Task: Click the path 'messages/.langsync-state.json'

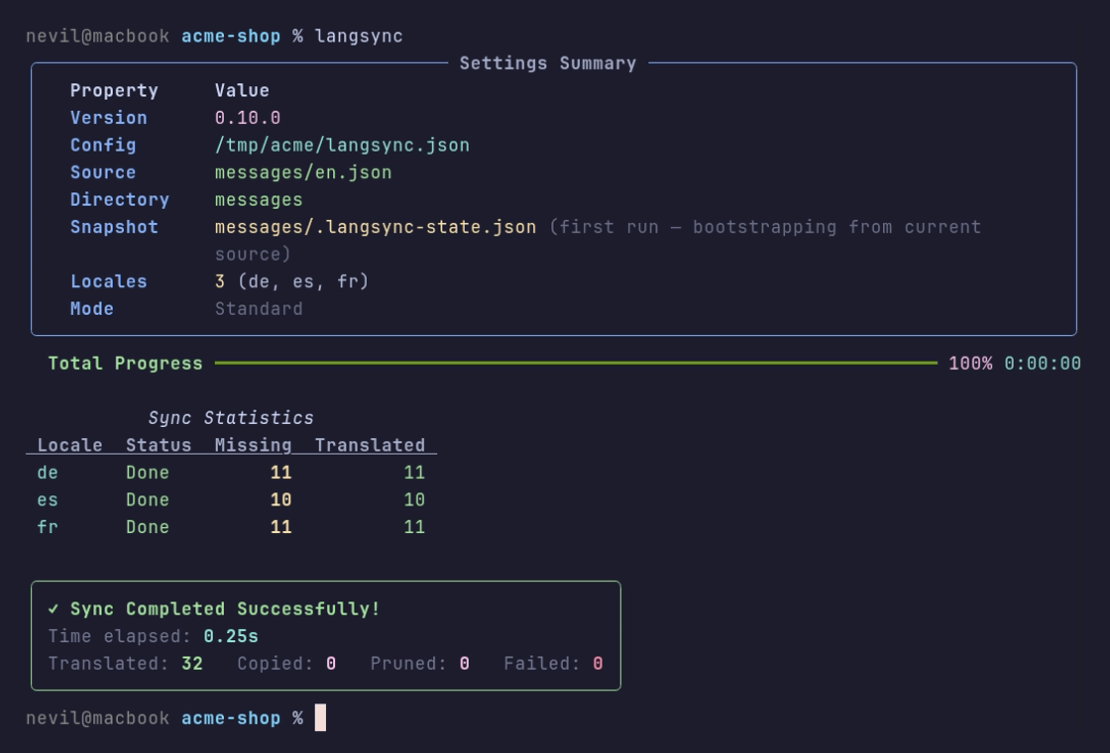Action: [376, 227]
